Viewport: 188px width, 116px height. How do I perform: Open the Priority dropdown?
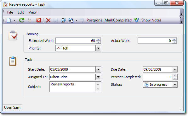coord(98,48)
